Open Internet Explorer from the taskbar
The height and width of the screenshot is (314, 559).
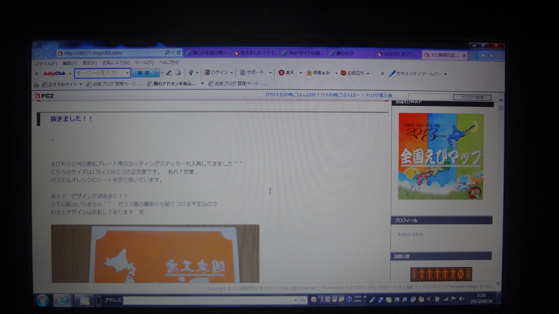(x=62, y=300)
